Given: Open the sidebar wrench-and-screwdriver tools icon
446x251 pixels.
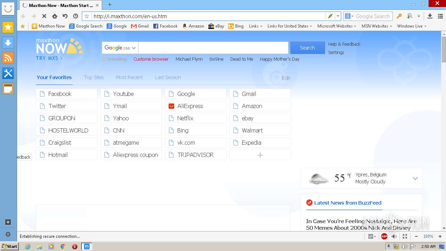Looking at the screenshot, I should (x=8, y=73).
